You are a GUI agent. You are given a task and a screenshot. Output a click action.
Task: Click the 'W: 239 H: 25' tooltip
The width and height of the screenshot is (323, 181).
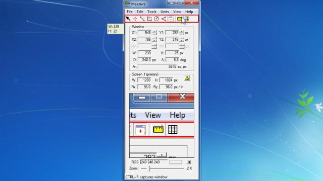point(116,29)
